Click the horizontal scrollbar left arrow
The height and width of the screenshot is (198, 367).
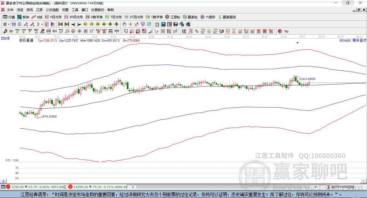(133, 187)
